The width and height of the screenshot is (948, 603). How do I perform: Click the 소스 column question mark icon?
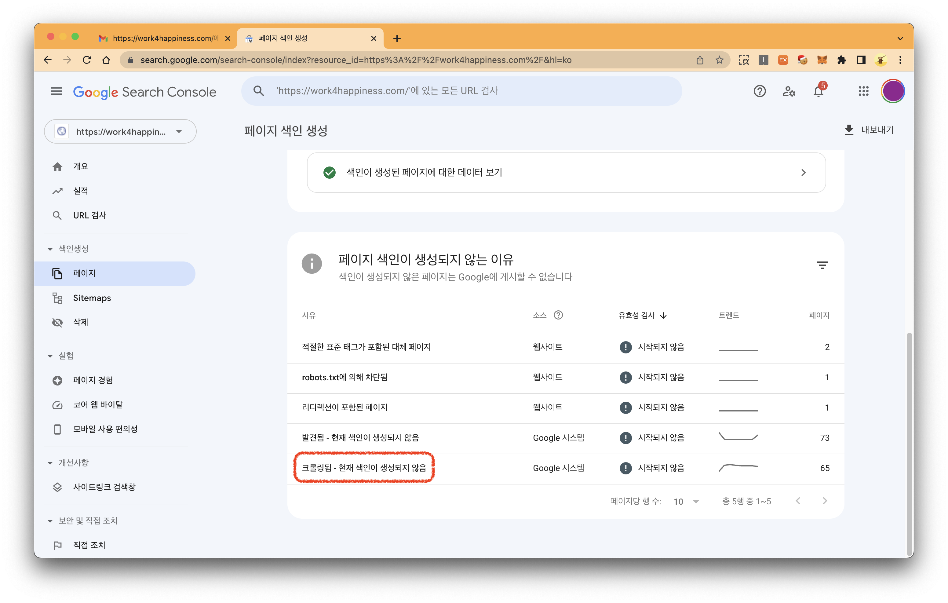point(559,315)
